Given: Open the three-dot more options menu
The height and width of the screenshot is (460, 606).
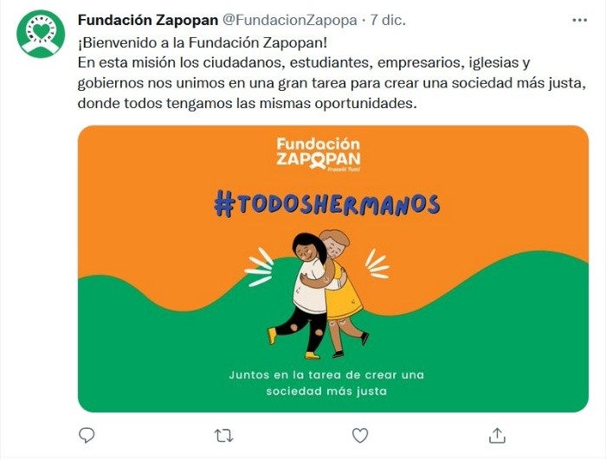Looking at the screenshot, I should [579, 20].
